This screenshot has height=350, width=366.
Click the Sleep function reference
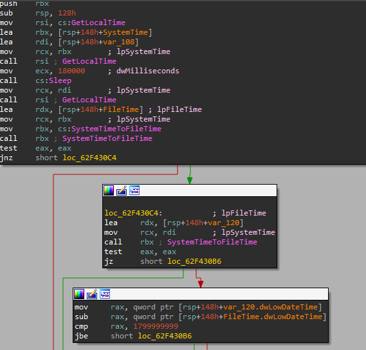click(60, 80)
